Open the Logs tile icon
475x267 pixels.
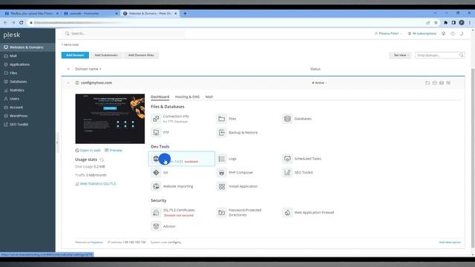221,159
